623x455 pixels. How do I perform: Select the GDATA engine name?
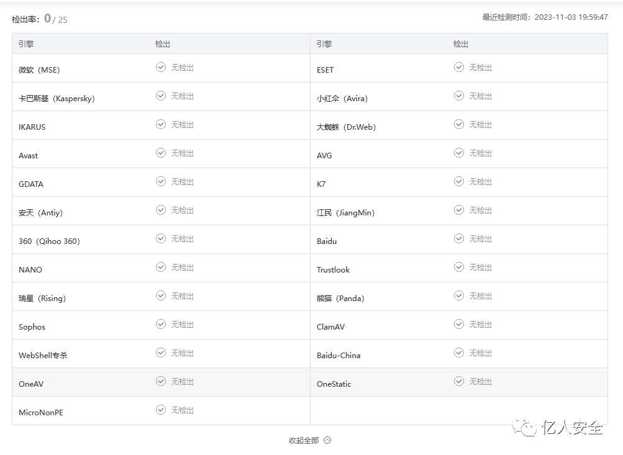[x=31, y=184]
